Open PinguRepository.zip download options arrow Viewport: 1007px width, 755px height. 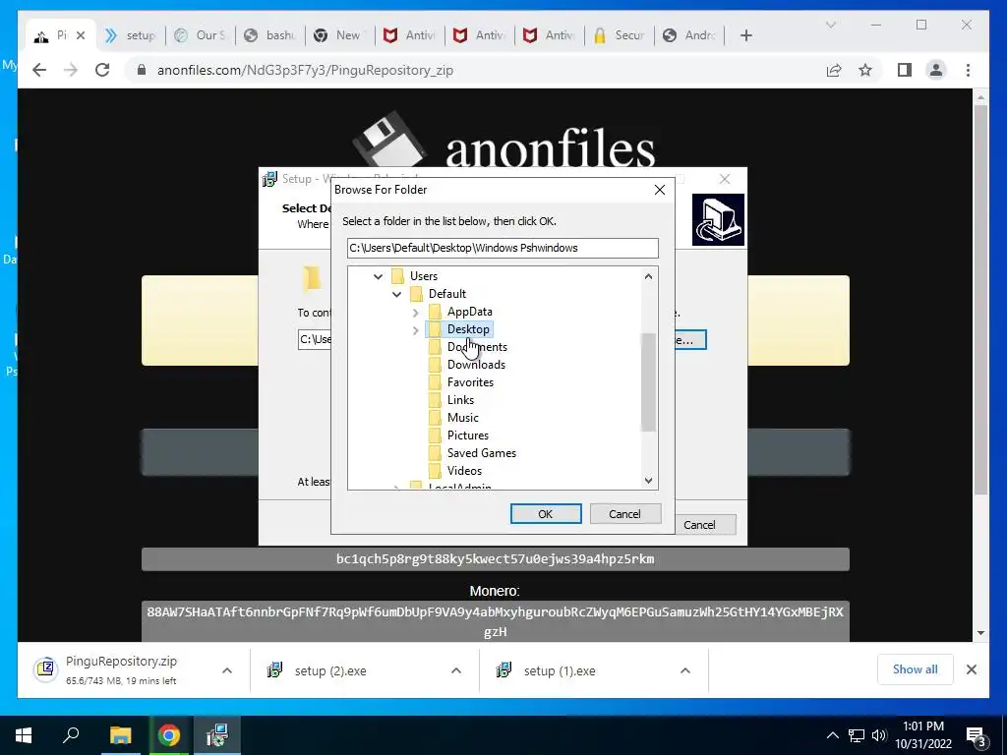pyautogui.click(x=227, y=670)
